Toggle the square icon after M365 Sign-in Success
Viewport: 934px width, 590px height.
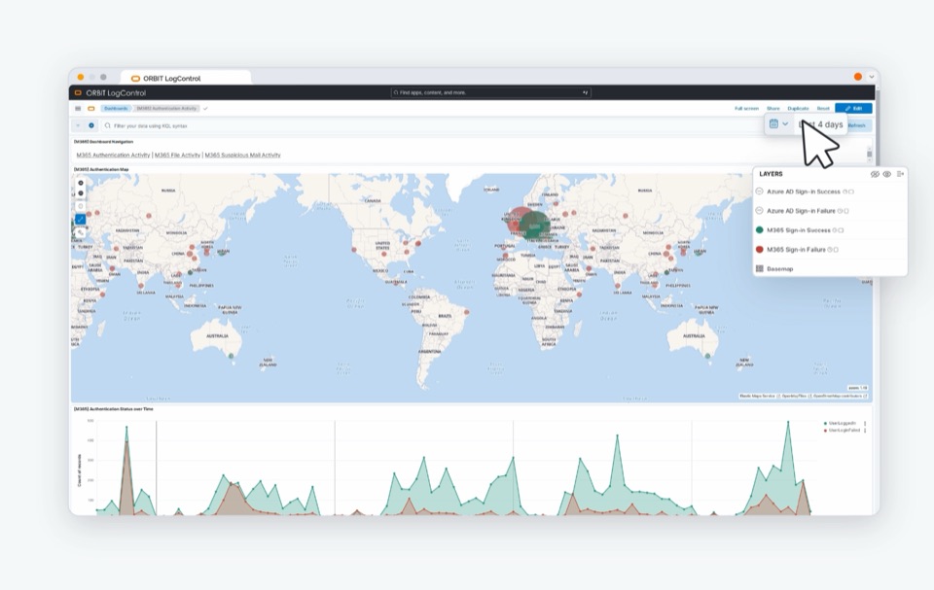tap(841, 229)
